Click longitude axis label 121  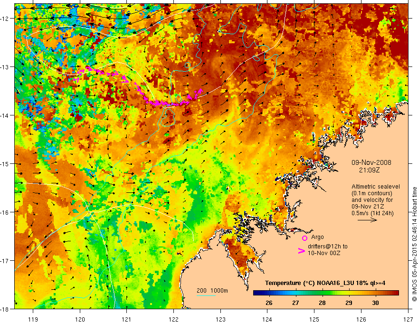[127, 319]
